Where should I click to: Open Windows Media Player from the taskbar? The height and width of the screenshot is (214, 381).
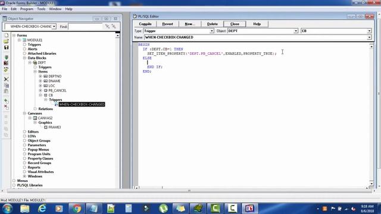(59, 209)
